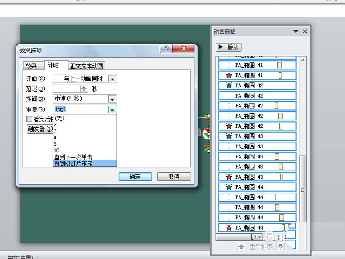Viewport: 345px width, 259px height.
Task: Open the 正文文本动画 tab
Action: 87,66
